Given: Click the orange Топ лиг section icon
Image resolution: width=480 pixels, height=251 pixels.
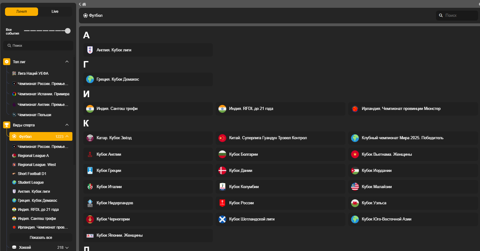Looking at the screenshot, I should tap(7, 62).
